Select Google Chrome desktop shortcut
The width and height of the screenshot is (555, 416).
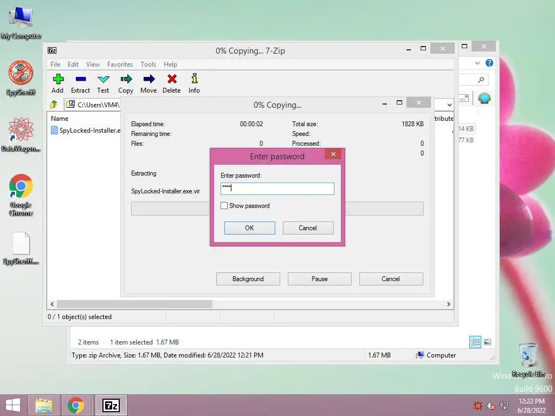click(x=21, y=194)
